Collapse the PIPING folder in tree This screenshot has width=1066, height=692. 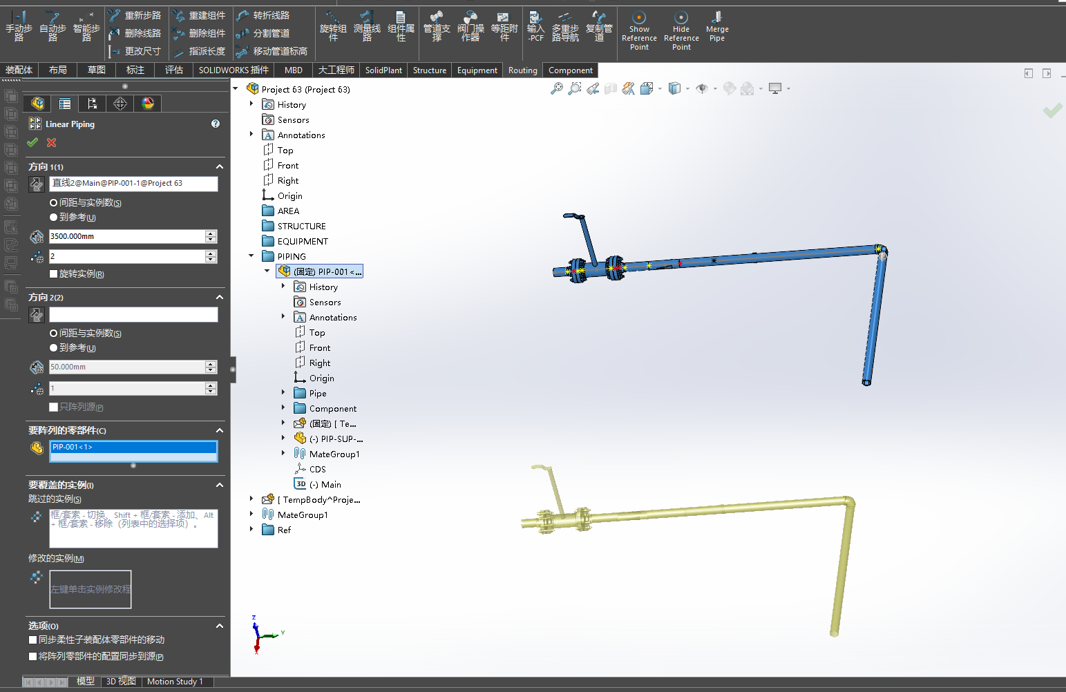point(251,256)
